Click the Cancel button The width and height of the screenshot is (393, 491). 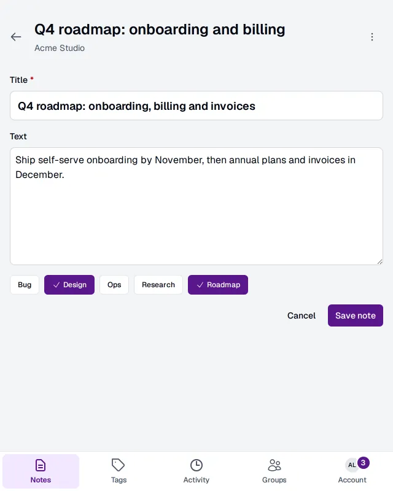[302, 315]
